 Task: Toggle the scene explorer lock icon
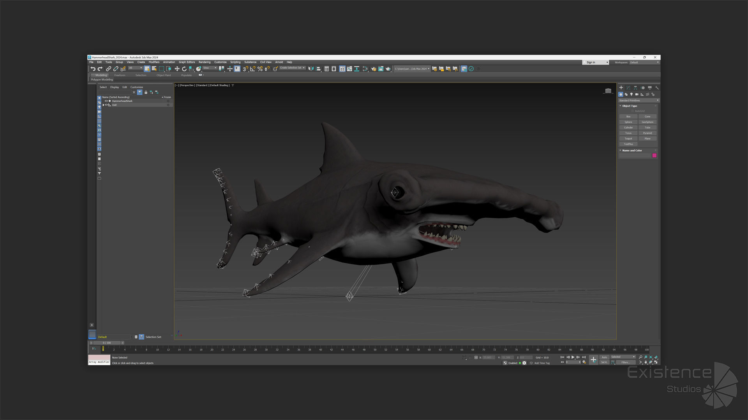coord(146,93)
